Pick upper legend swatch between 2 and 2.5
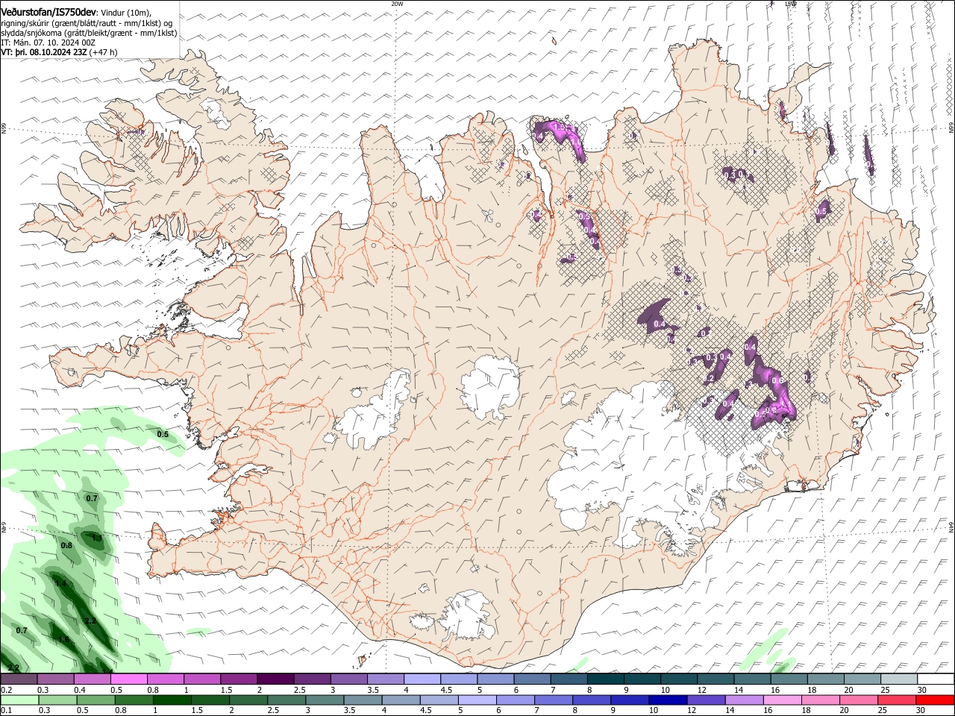 point(275,679)
